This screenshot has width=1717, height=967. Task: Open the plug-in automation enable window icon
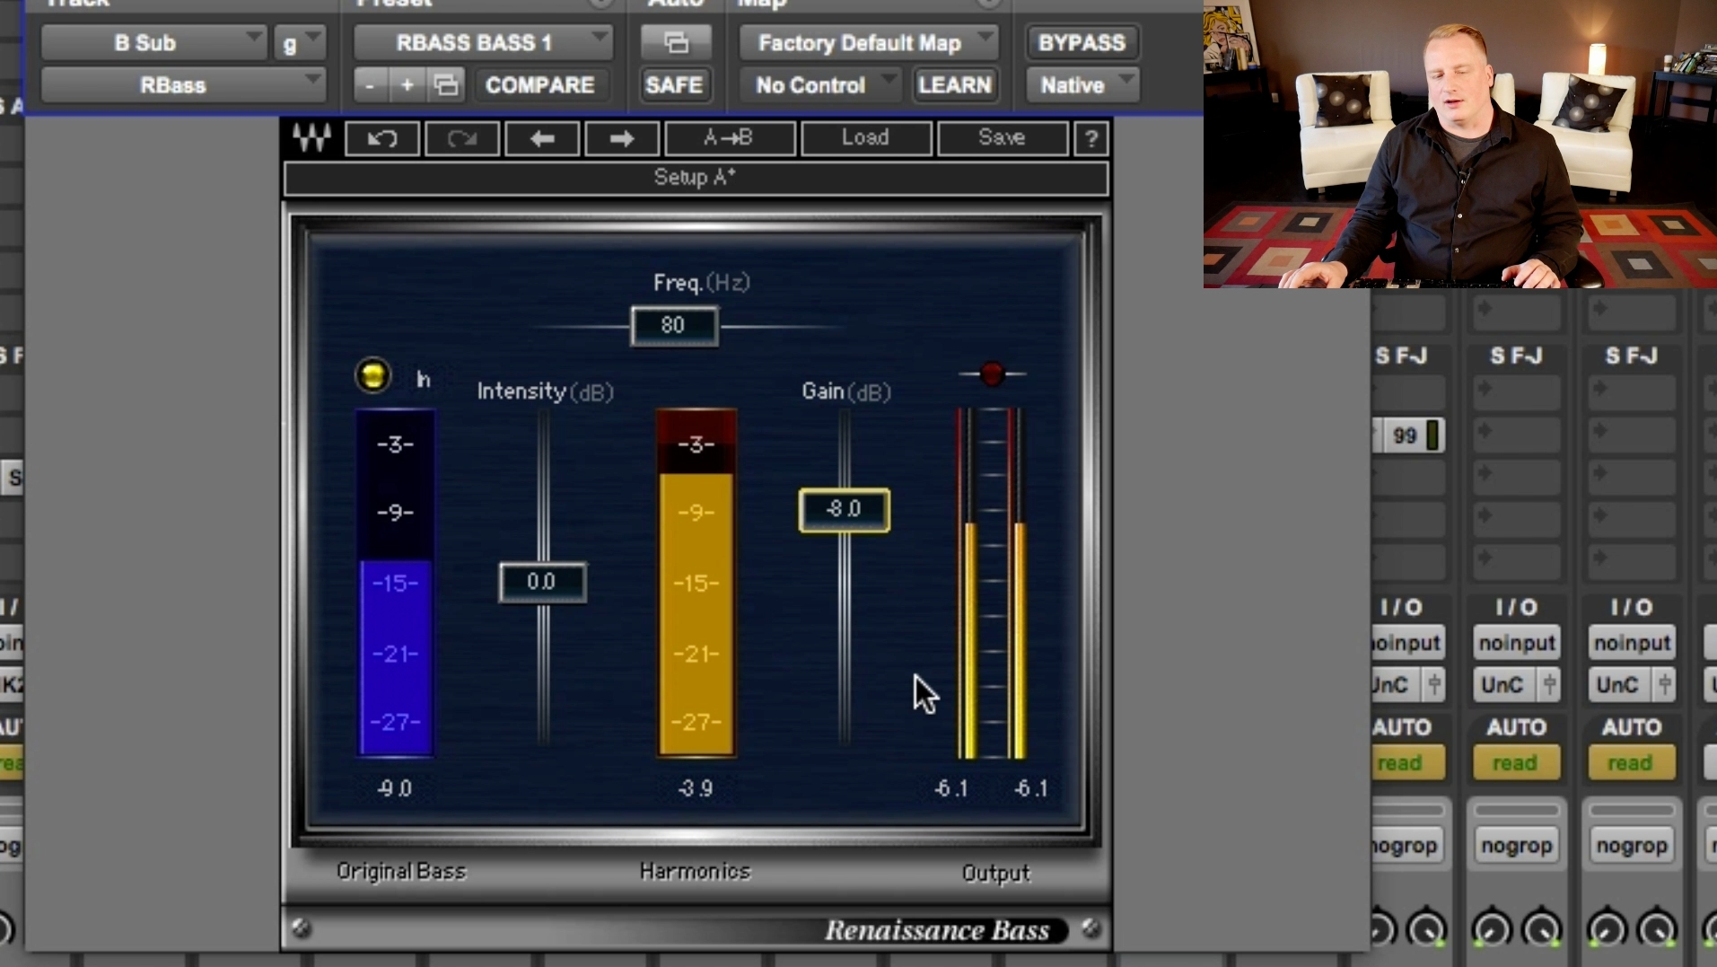pyautogui.click(x=676, y=42)
